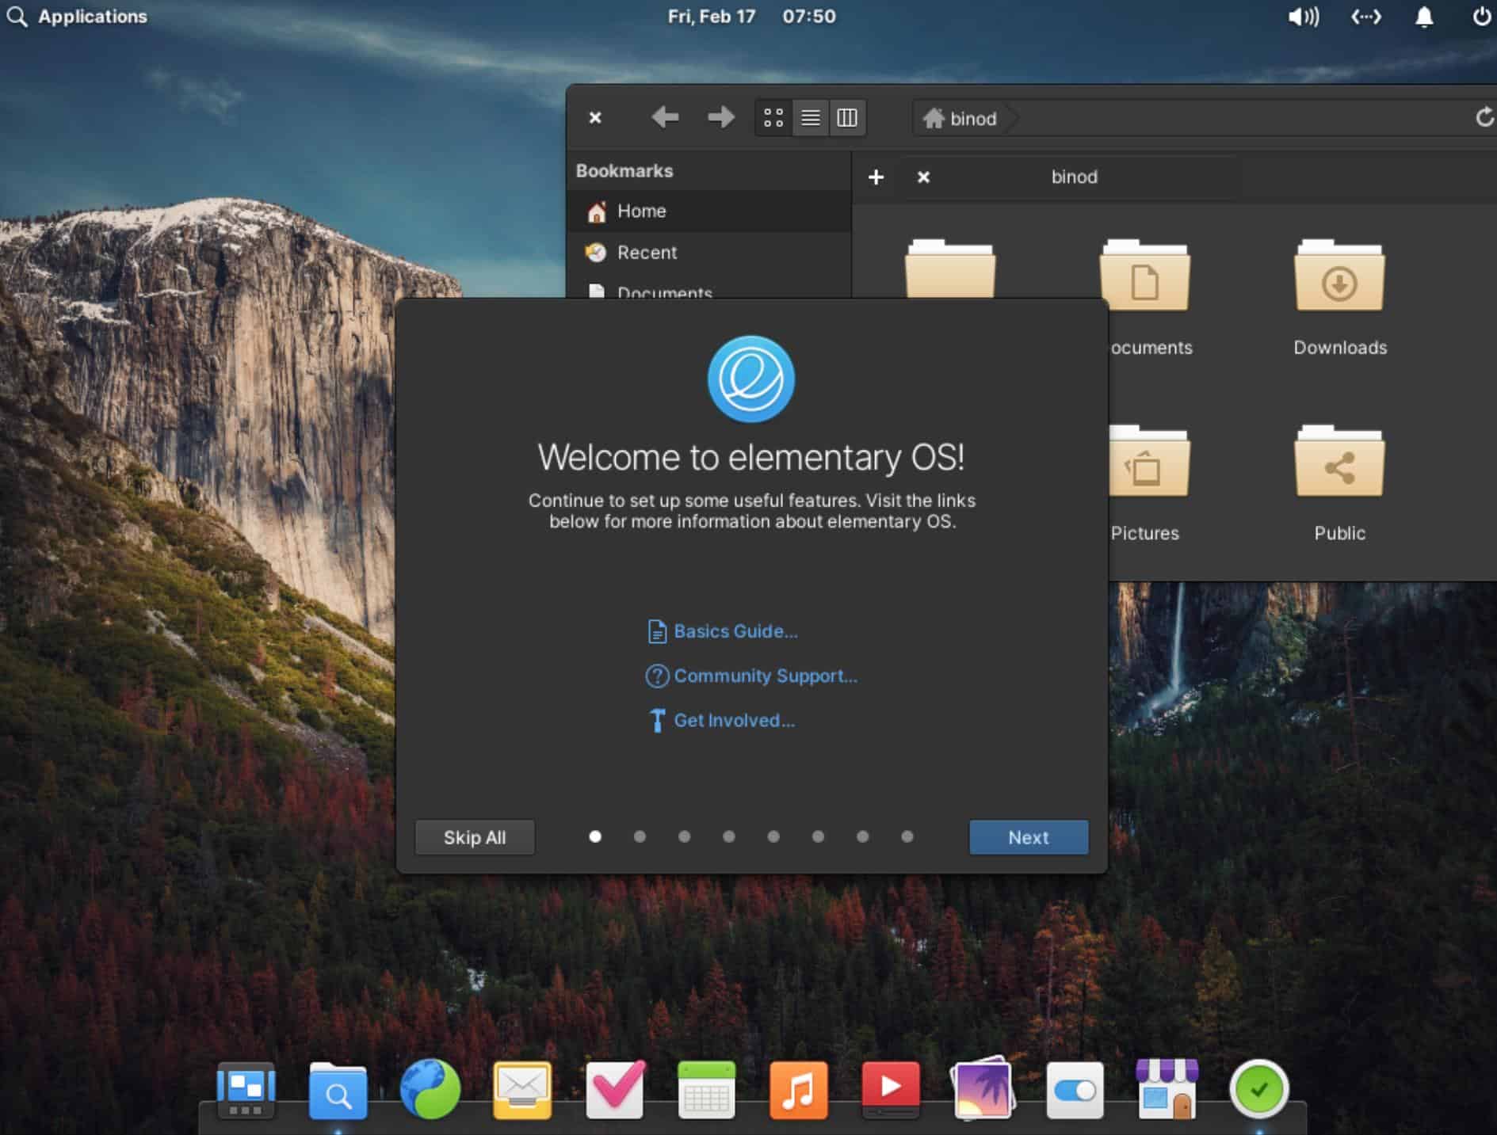Switch file manager to column view
This screenshot has width=1497, height=1135.
coord(846,118)
